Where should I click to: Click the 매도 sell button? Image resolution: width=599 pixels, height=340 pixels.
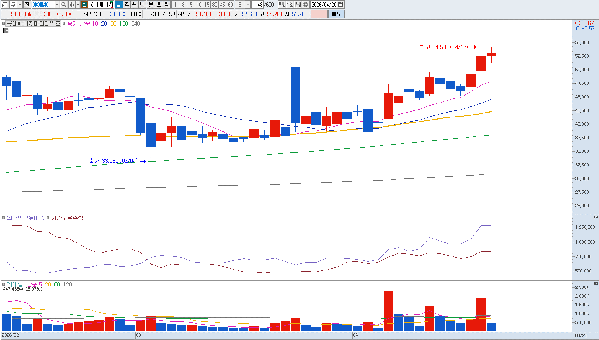tap(336, 14)
